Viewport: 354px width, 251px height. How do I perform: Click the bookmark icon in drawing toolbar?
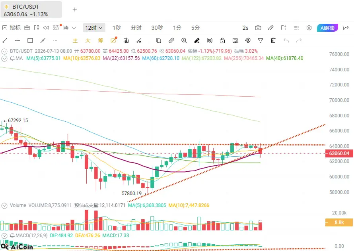[x=159, y=40]
